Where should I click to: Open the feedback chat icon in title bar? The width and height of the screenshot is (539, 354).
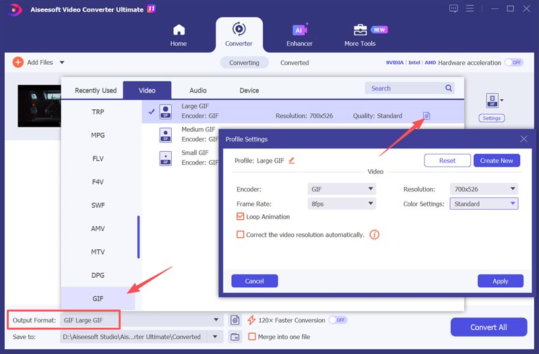click(x=453, y=9)
